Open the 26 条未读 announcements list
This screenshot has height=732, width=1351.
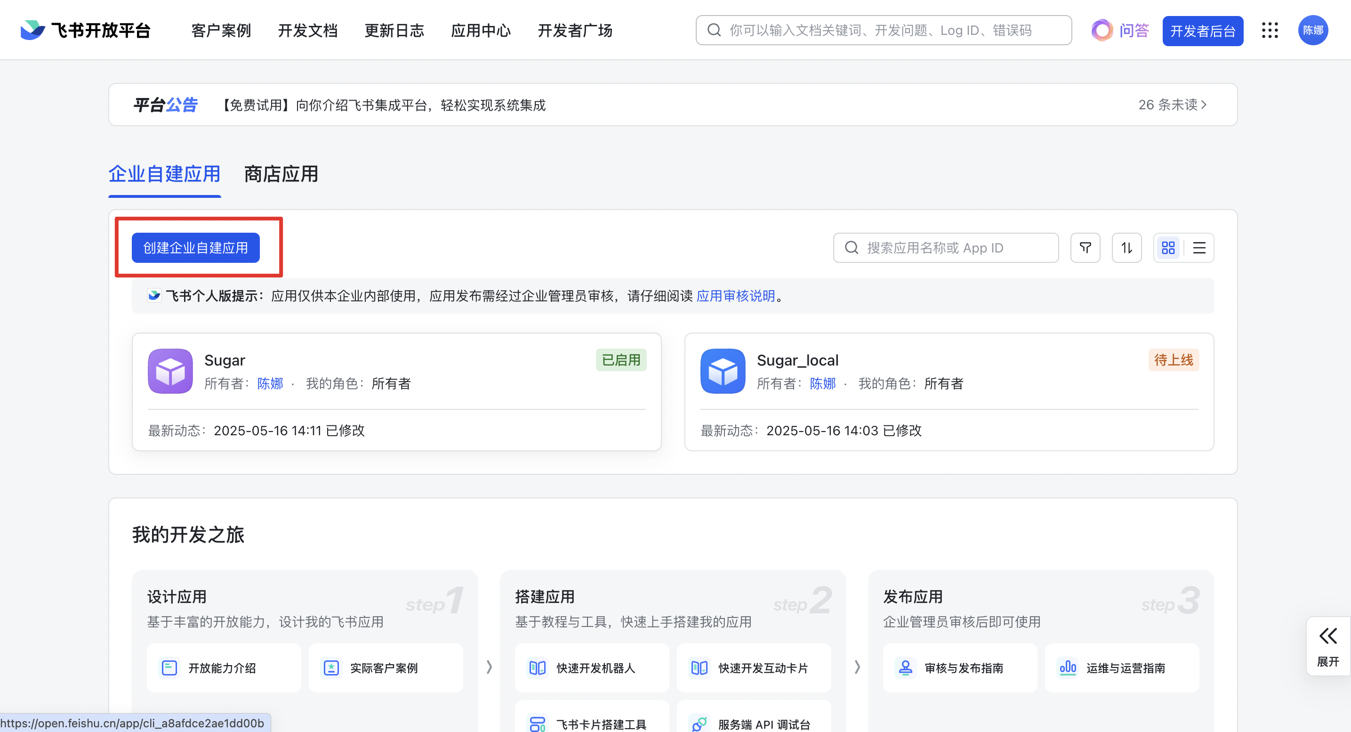[1173, 105]
